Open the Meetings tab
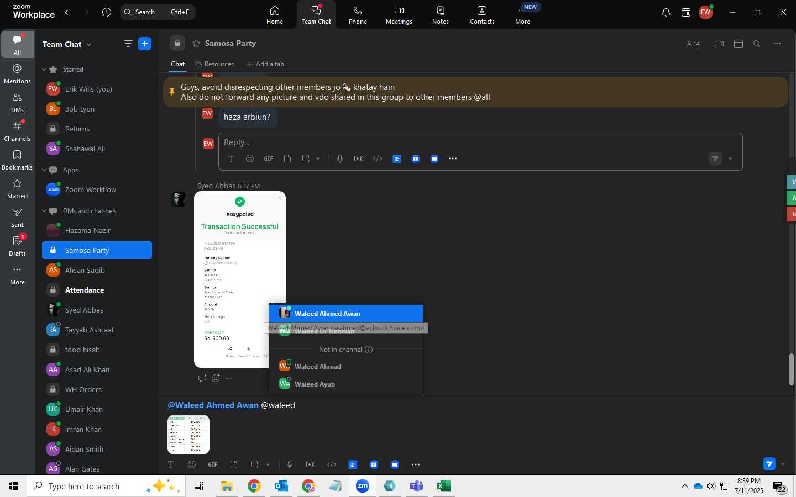 pos(399,15)
